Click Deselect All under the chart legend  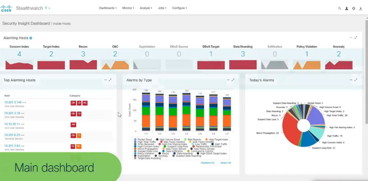pos(208,163)
